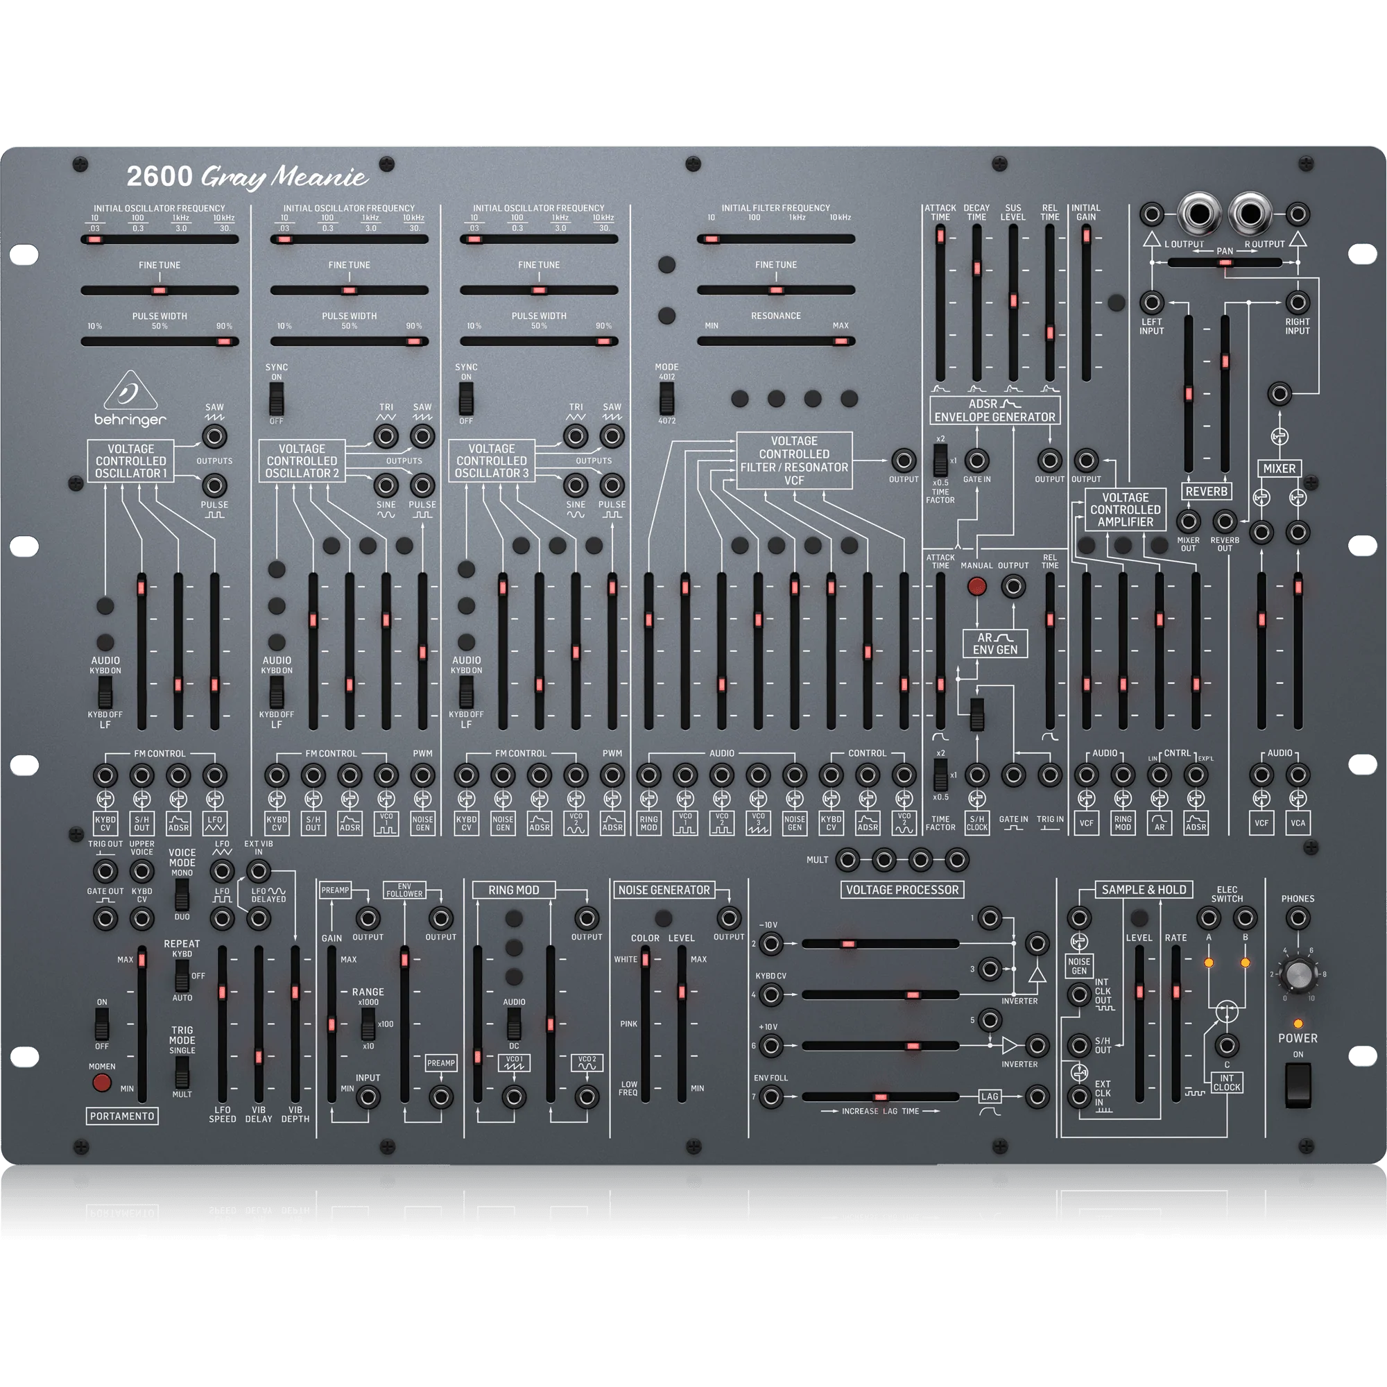The width and height of the screenshot is (1387, 1387).
Task: Click the PAN slider
Action: click(x=1225, y=263)
